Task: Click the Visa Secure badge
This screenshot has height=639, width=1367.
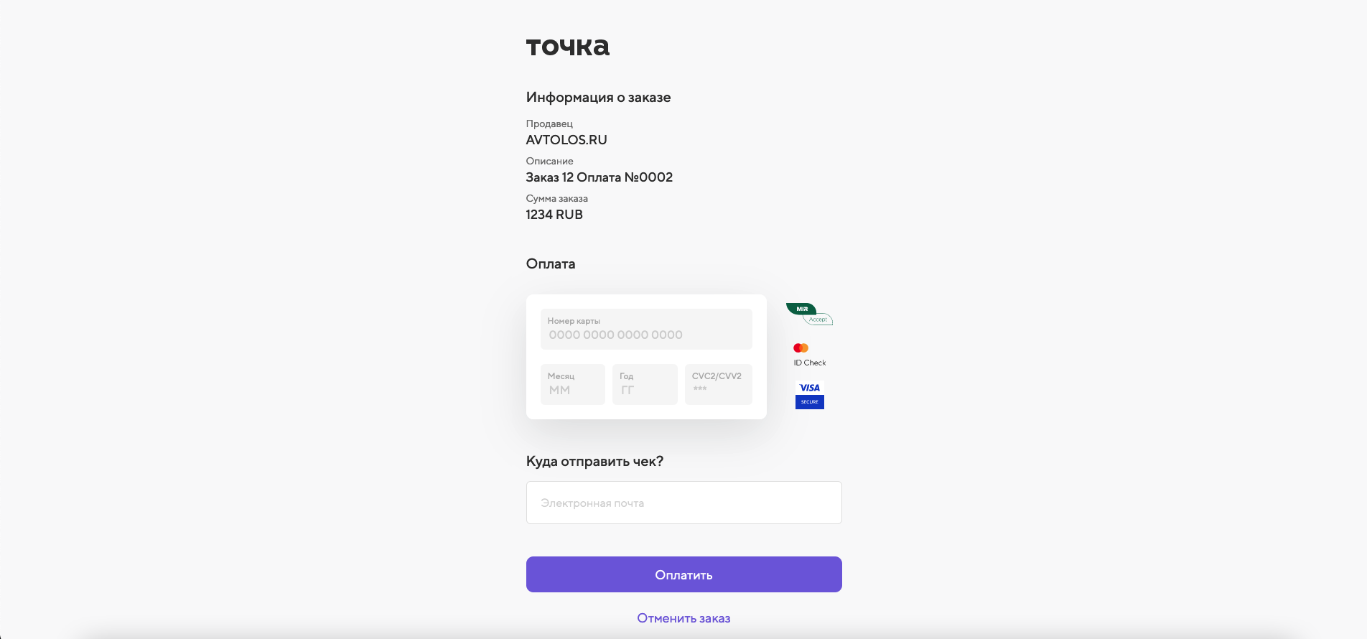Action: coord(809,395)
